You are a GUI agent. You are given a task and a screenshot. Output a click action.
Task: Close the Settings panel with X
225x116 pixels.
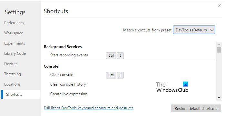220,5
